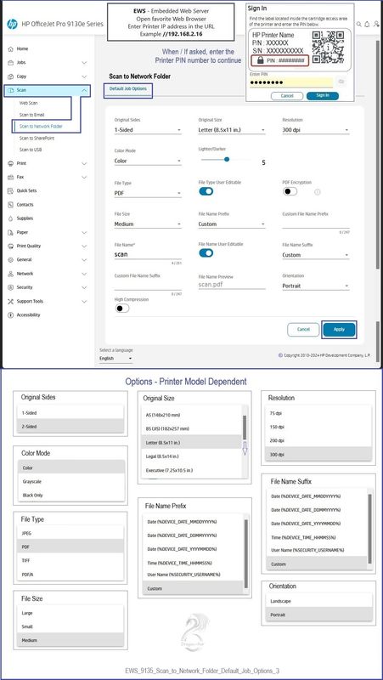The height and width of the screenshot is (680, 383).
Task: Click the Apply button
Action: pos(339,330)
